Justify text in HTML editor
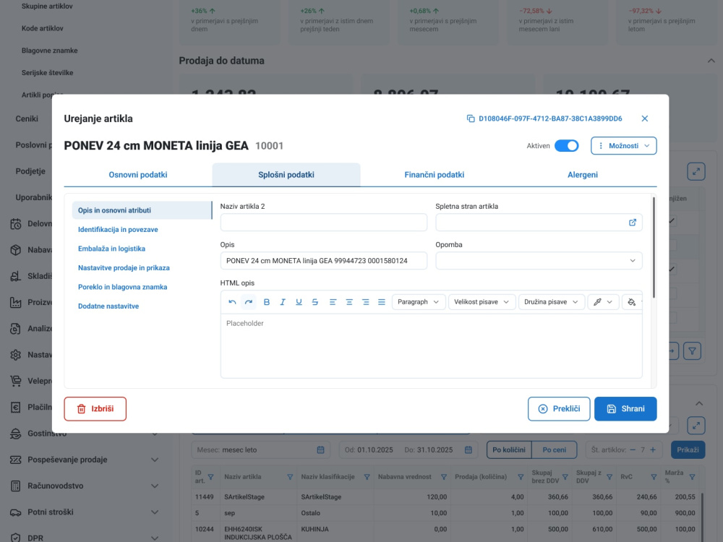The image size is (723, 542). (381, 302)
